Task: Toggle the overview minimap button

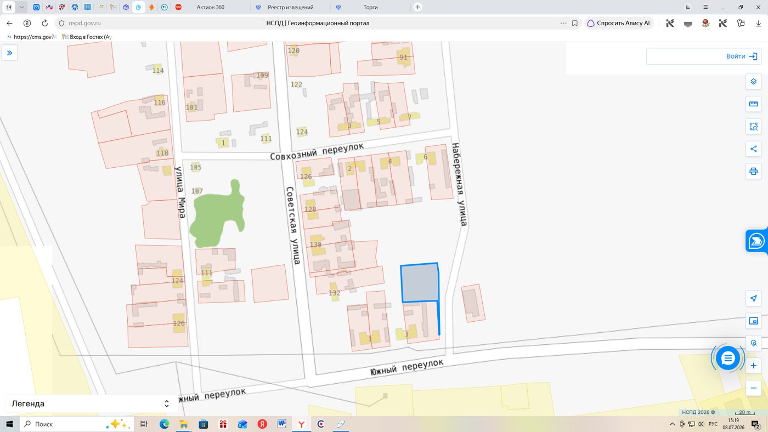Action: pyautogui.click(x=753, y=321)
